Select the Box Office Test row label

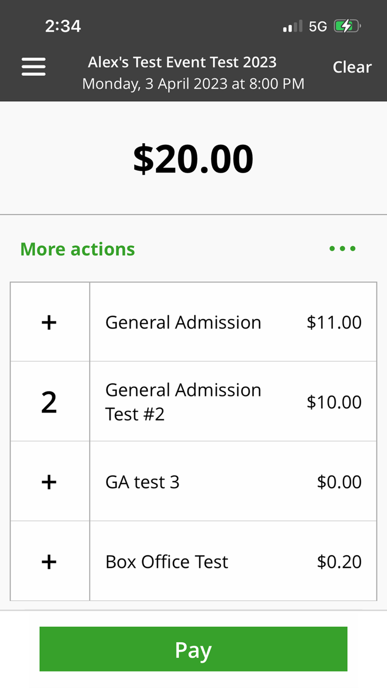pyautogui.click(x=166, y=562)
